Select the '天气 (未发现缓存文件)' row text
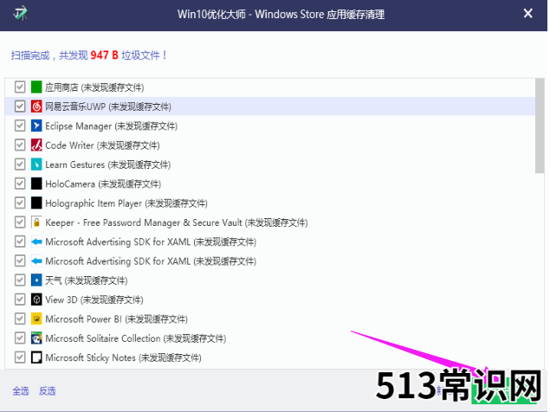Image resolution: width=550 pixels, height=412 pixels. tap(87, 280)
